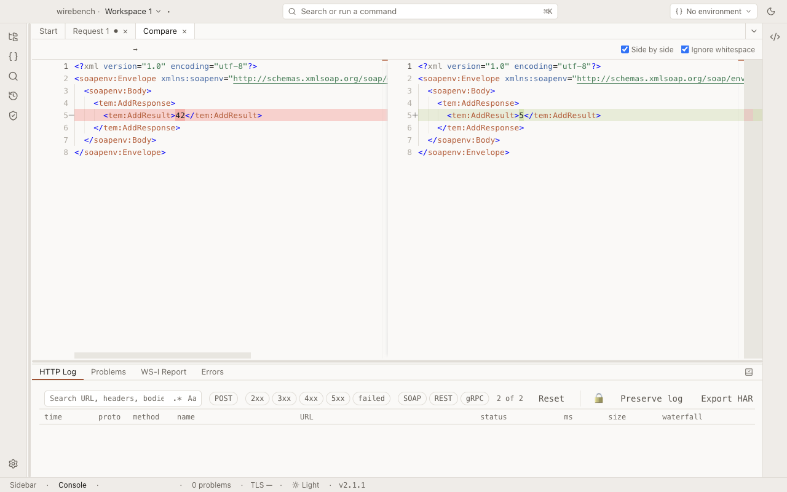The height and width of the screenshot is (492, 787).
Task: Toggle dark mode moon icon
Action: [771, 11]
